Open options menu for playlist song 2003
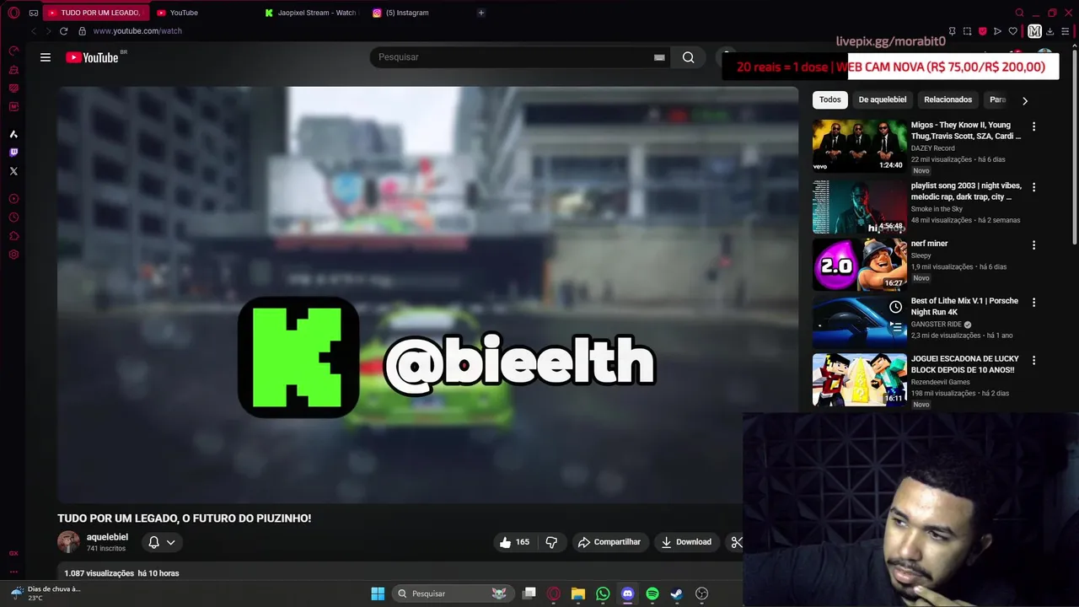The width and height of the screenshot is (1079, 607). pos(1033,187)
